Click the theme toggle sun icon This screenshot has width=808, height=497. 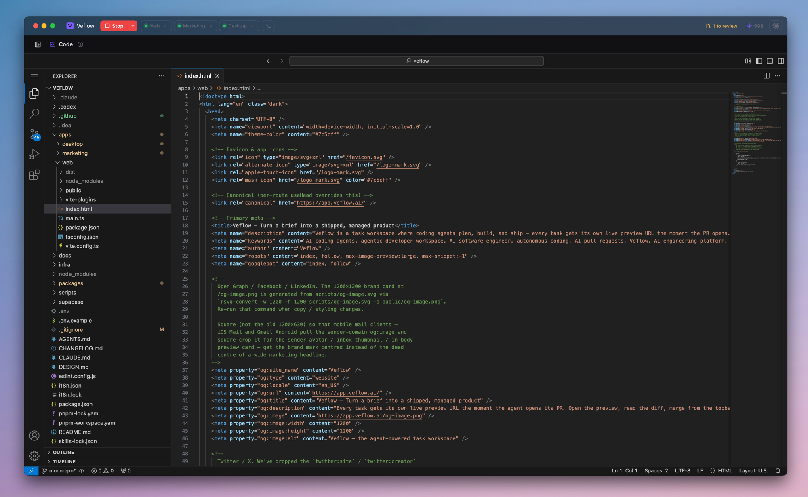(x=776, y=26)
